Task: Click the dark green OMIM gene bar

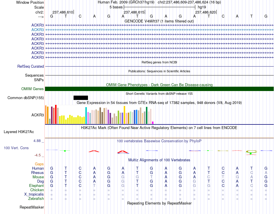Action: pos(159,89)
